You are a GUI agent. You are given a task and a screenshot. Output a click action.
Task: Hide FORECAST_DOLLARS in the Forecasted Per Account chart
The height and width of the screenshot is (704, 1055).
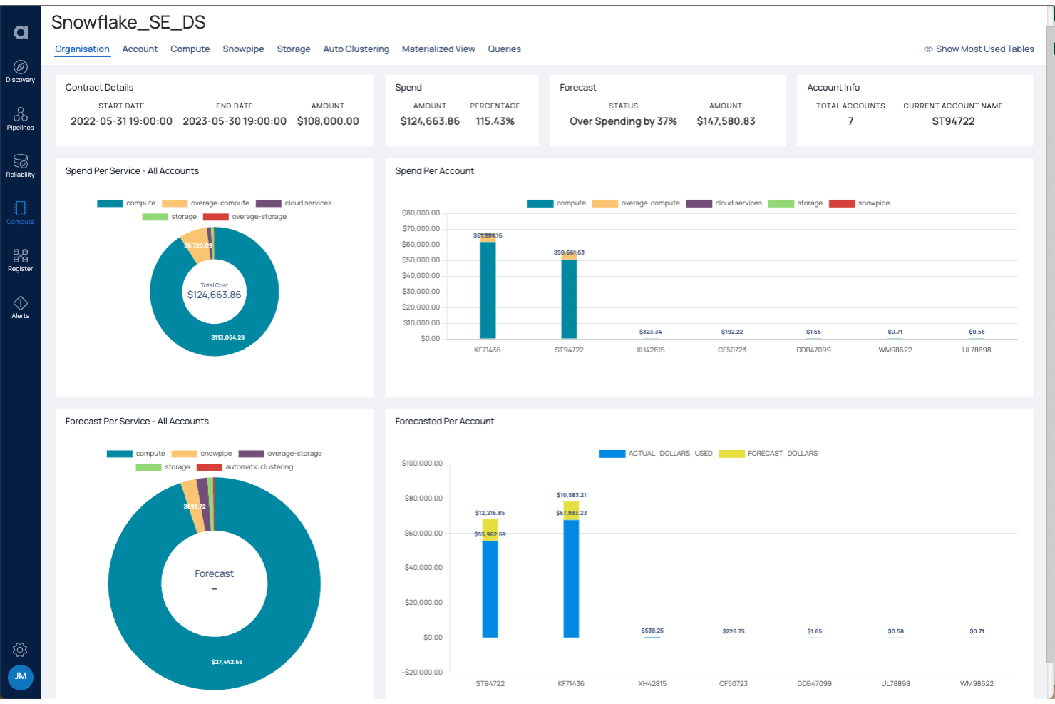[x=782, y=453]
